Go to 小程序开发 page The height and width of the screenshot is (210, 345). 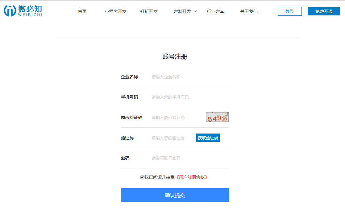[115, 11]
